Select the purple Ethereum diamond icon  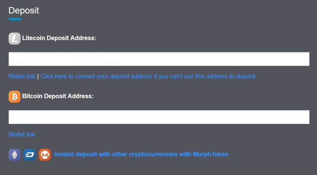pos(15,155)
